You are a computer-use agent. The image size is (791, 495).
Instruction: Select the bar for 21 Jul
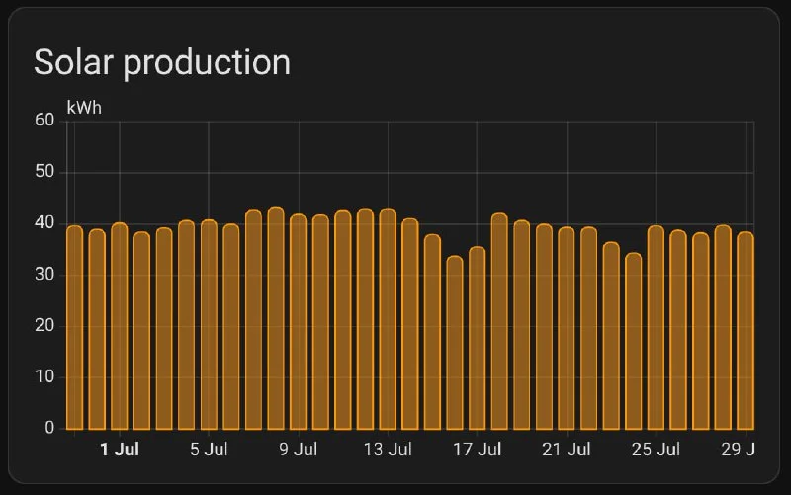click(x=567, y=328)
